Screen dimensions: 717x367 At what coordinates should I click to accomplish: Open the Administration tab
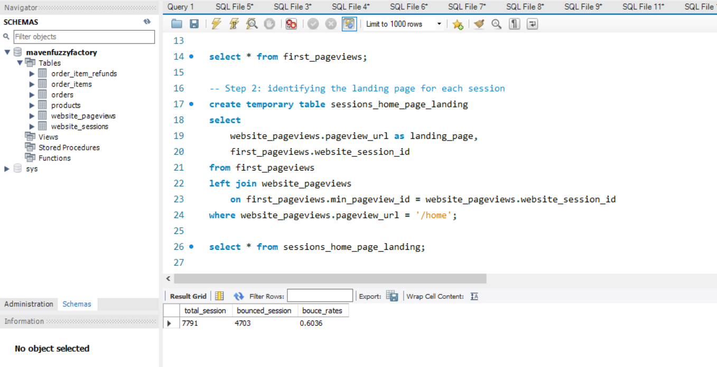click(x=29, y=304)
